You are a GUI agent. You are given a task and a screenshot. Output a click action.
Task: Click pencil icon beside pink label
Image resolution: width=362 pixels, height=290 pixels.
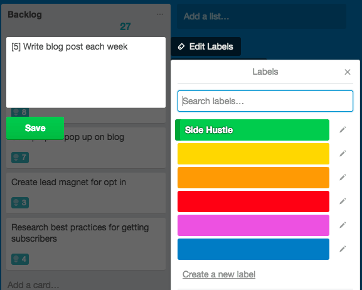pyautogui.click(x=343, y=225)
